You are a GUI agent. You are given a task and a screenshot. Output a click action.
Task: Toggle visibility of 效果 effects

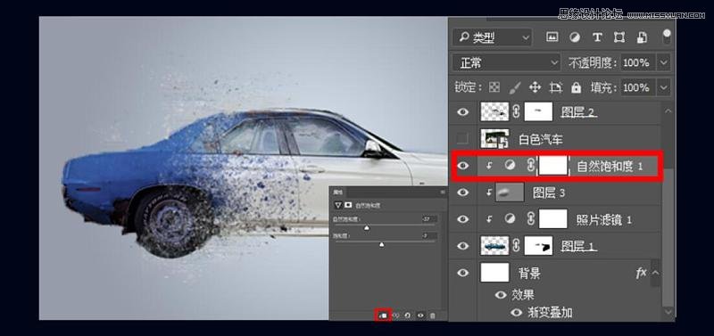pos(501,295)
